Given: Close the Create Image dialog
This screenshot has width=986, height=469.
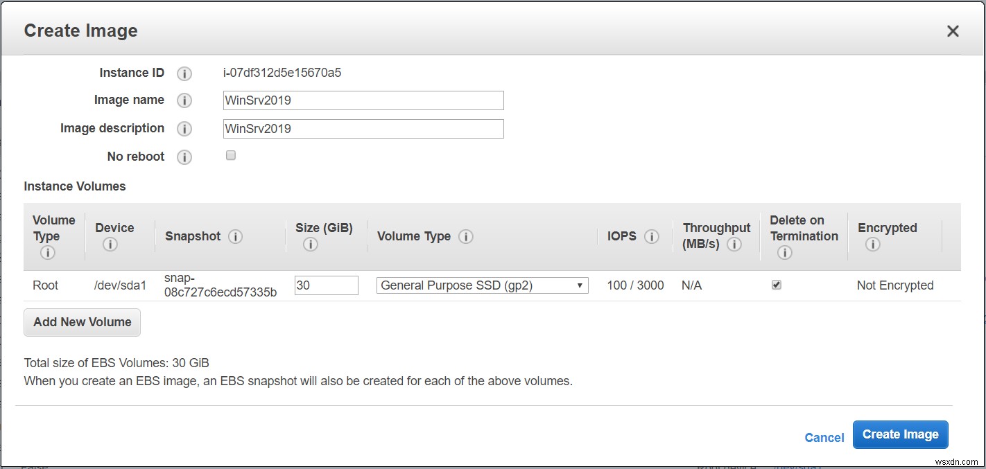Looking at the screenshot, I should point(953,30).
